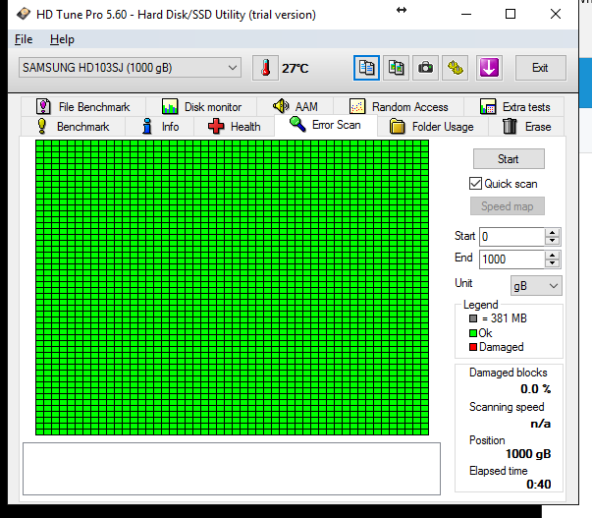Screen dimensions: 592x518
Task: Uncheck the Quick scan checkbox
Action: 476,184
